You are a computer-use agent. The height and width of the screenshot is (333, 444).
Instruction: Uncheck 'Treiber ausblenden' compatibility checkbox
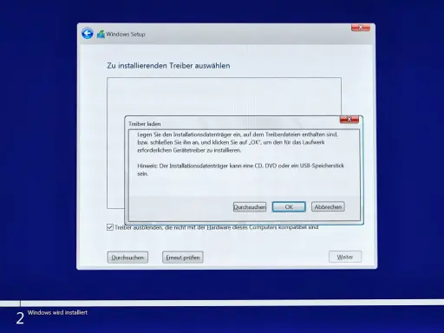110,227
